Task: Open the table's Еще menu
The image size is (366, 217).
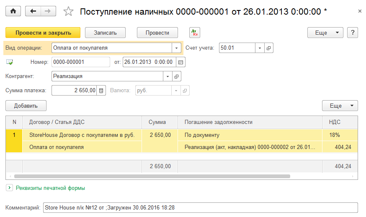Action: [340, 106]
